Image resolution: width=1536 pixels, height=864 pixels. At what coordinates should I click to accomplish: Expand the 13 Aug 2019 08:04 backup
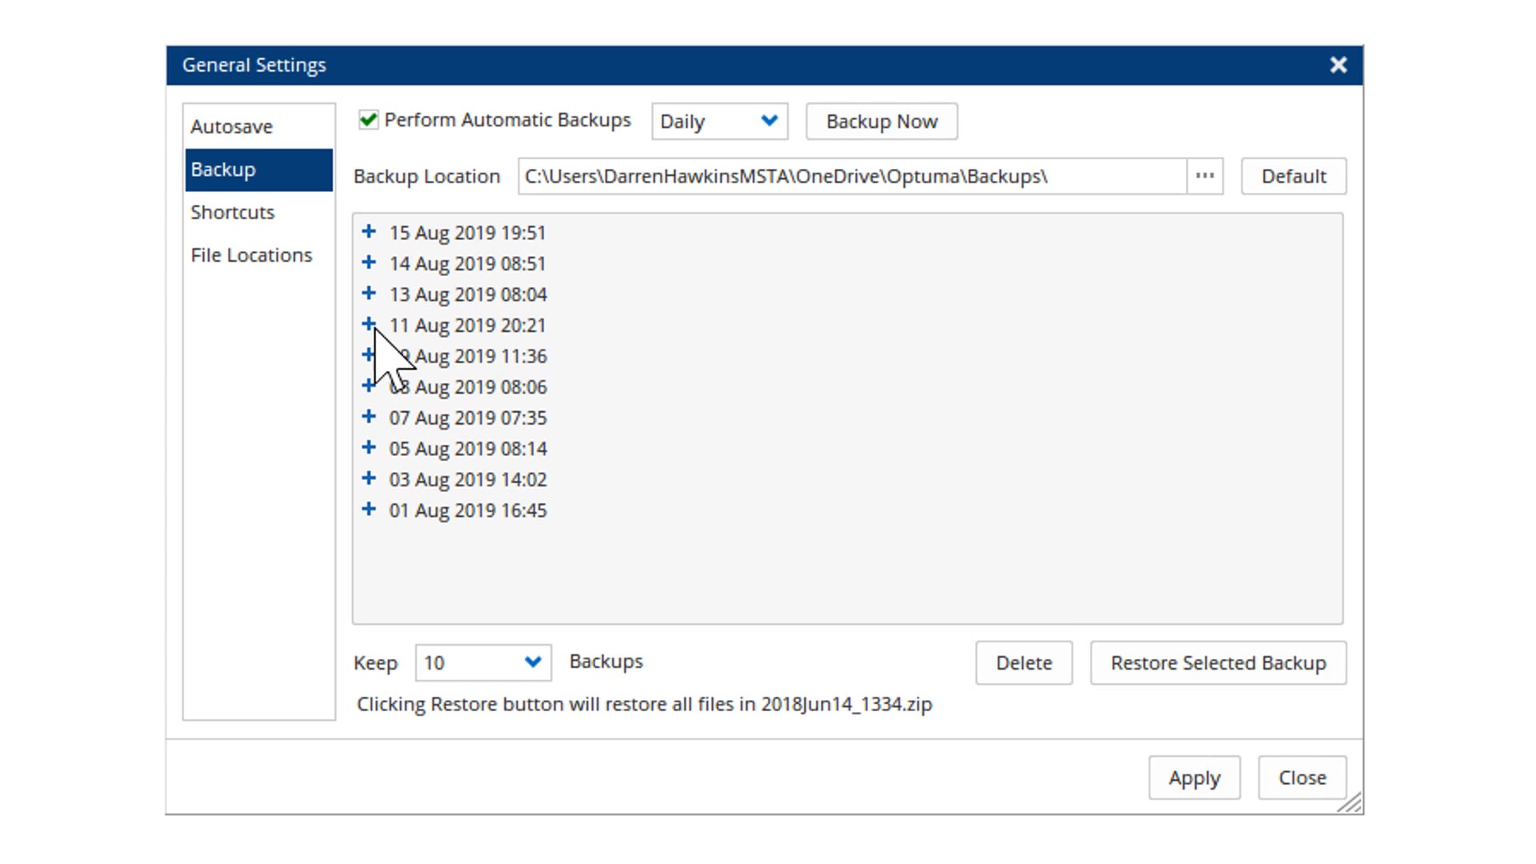click(x=369, y=294)
